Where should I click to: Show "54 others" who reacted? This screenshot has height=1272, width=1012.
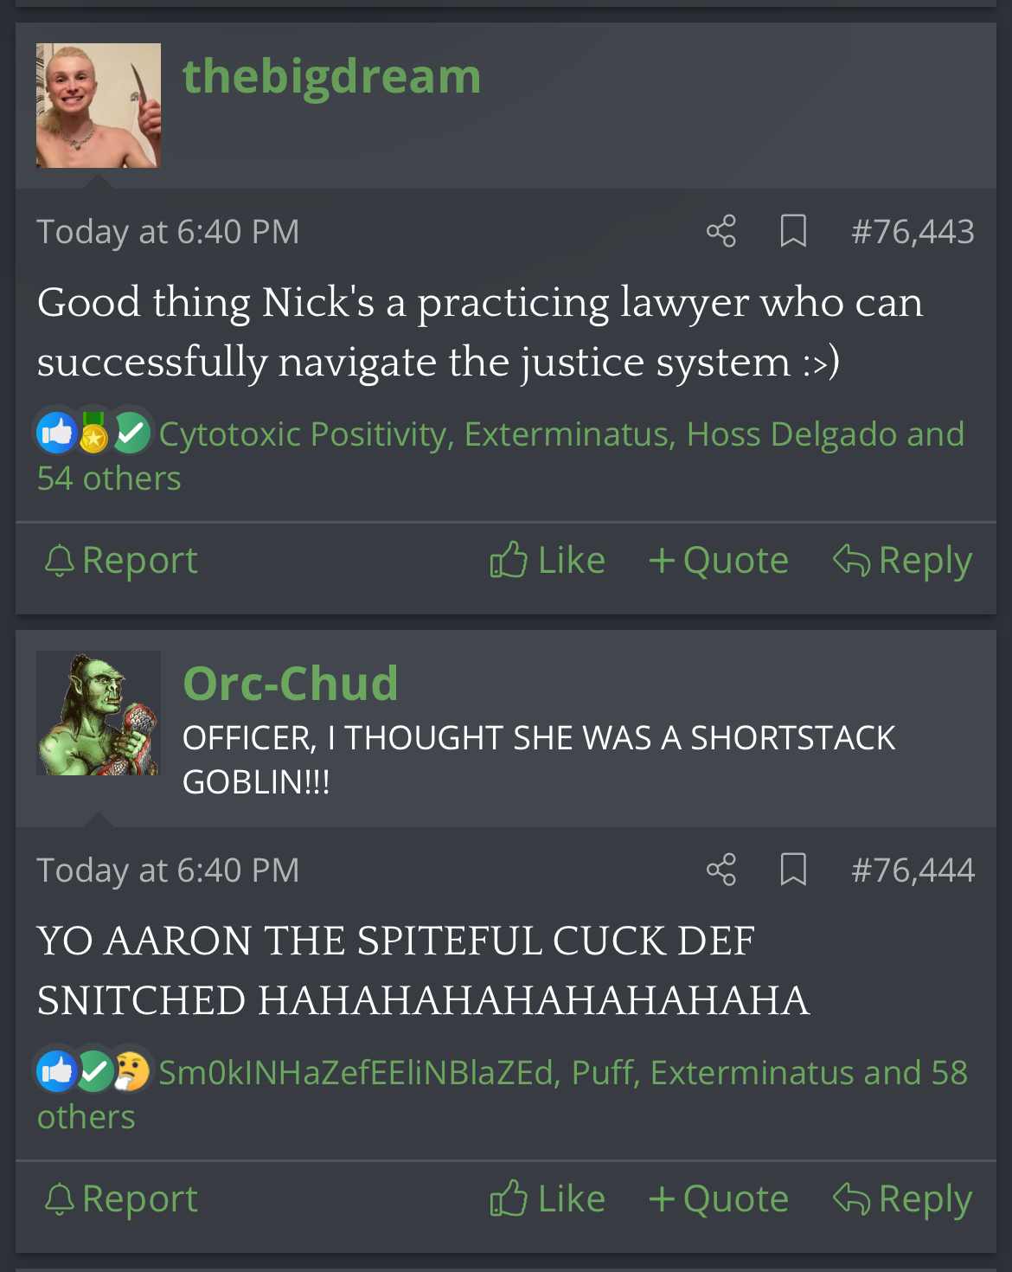[109, 479]
